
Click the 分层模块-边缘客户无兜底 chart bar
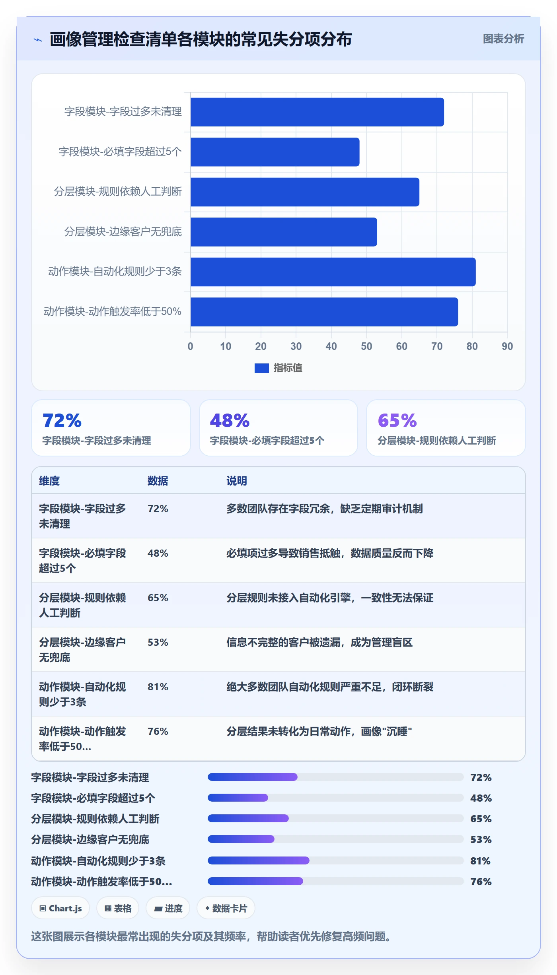click(x=284, y=232)
